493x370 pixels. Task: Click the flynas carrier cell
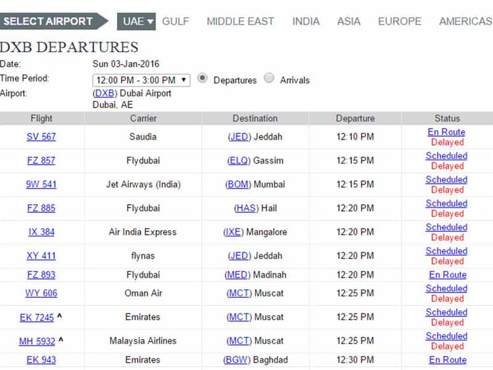click(x=143, y=256)
